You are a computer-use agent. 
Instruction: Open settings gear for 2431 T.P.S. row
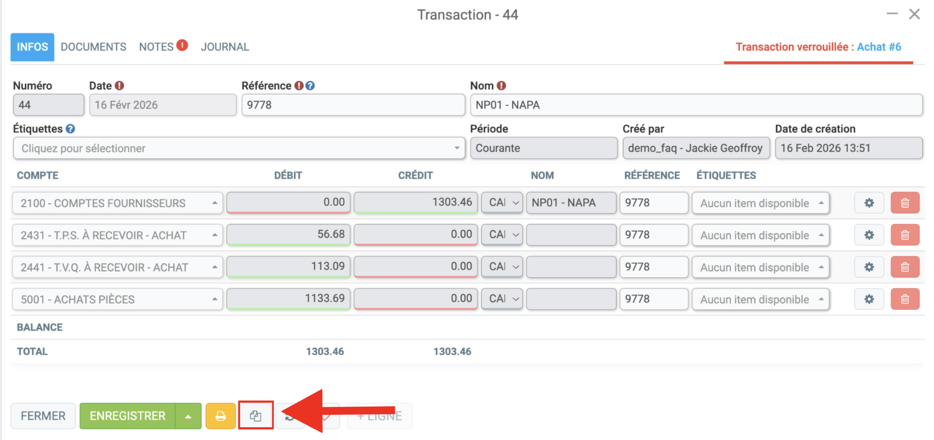(869, 235)
